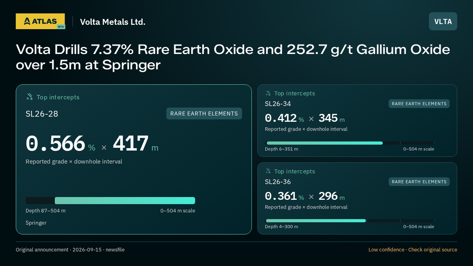
Task: Click the Rare Earth Elements tag on SL26-28
Action: tap(204, 113)
